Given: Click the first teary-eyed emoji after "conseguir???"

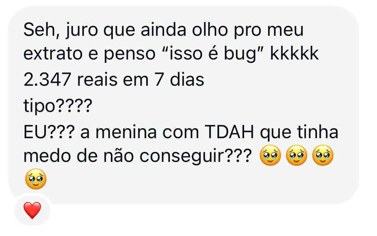Looking at the screenshot, I should (x=270, y=155).
